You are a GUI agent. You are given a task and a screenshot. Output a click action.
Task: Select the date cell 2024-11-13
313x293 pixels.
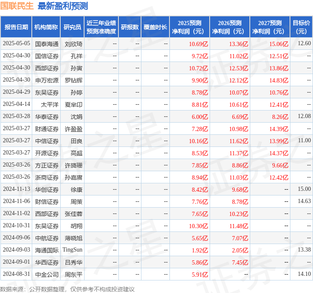[16, 189]
